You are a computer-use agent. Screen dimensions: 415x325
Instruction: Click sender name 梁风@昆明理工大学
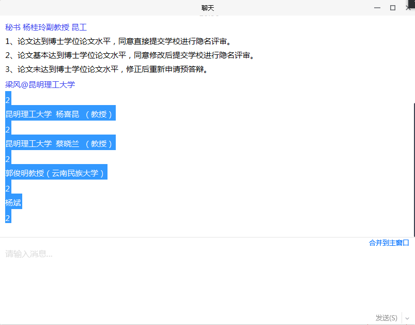point(40,84)
